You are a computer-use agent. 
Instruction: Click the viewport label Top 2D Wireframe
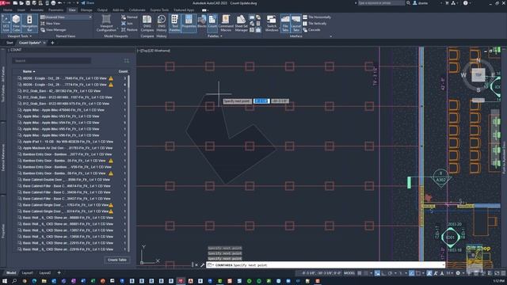pos(154,51)
